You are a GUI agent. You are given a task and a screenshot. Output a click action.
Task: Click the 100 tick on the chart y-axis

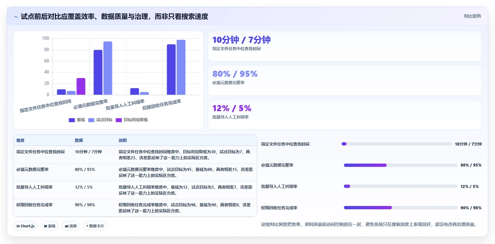click(x=45, y=38)
